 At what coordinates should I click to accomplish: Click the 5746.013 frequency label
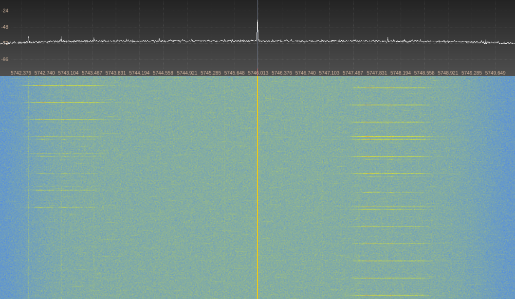[258, 73]
